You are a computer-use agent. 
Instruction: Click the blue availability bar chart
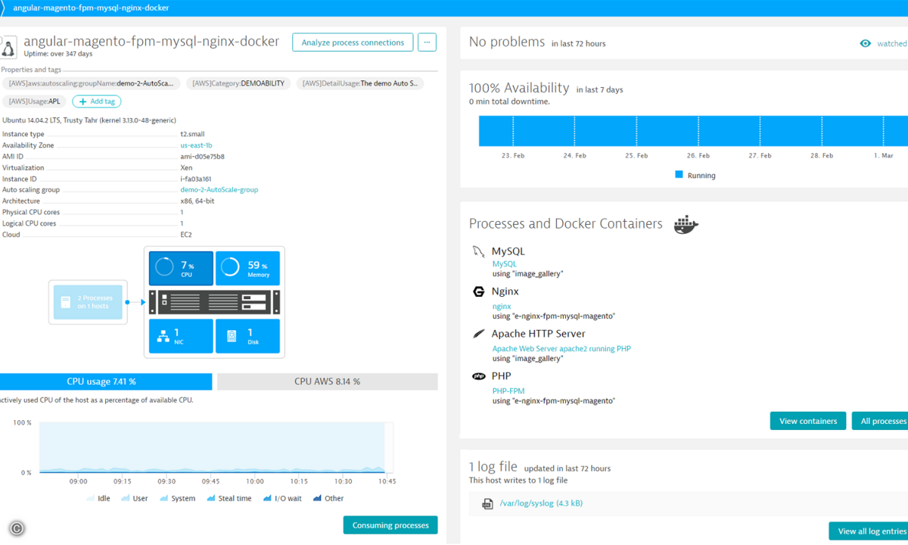[693, 131]
